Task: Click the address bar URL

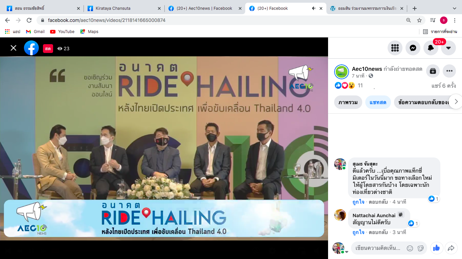Action: click(x=107, y=20)
